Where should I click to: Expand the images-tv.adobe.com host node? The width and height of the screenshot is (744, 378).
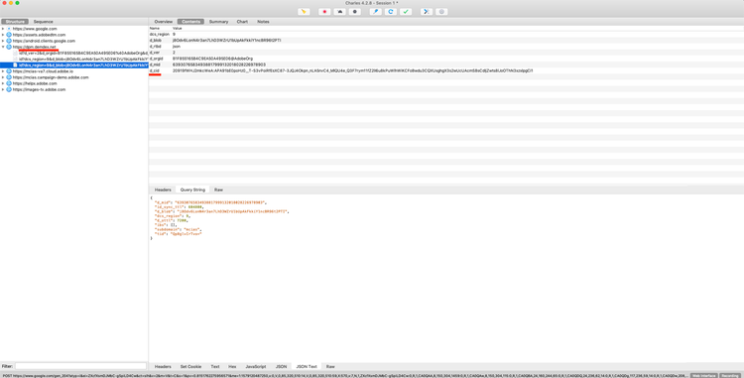tap(3, 89)
